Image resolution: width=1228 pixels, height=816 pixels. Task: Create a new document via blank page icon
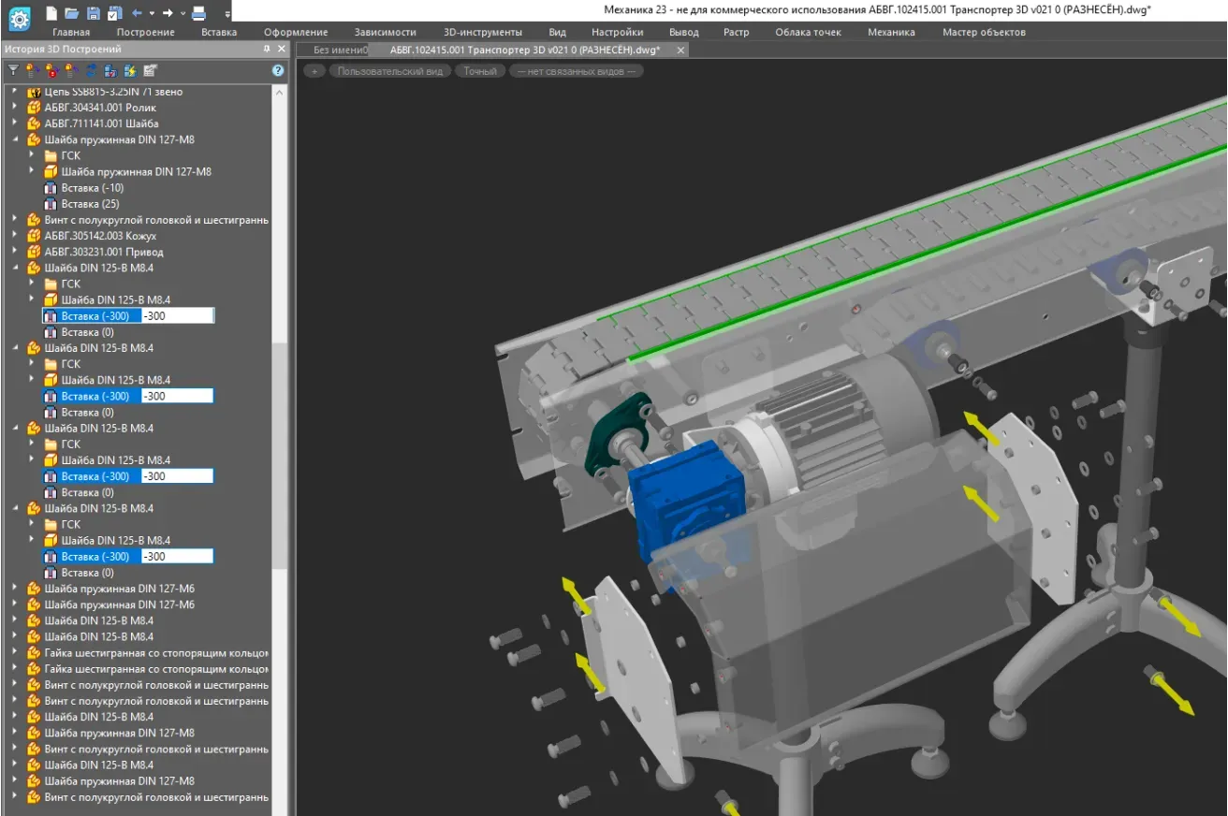[x=51, y=13]
